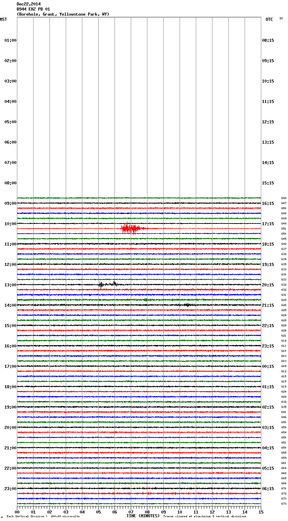Click the DC value 672 on the right

284,493
